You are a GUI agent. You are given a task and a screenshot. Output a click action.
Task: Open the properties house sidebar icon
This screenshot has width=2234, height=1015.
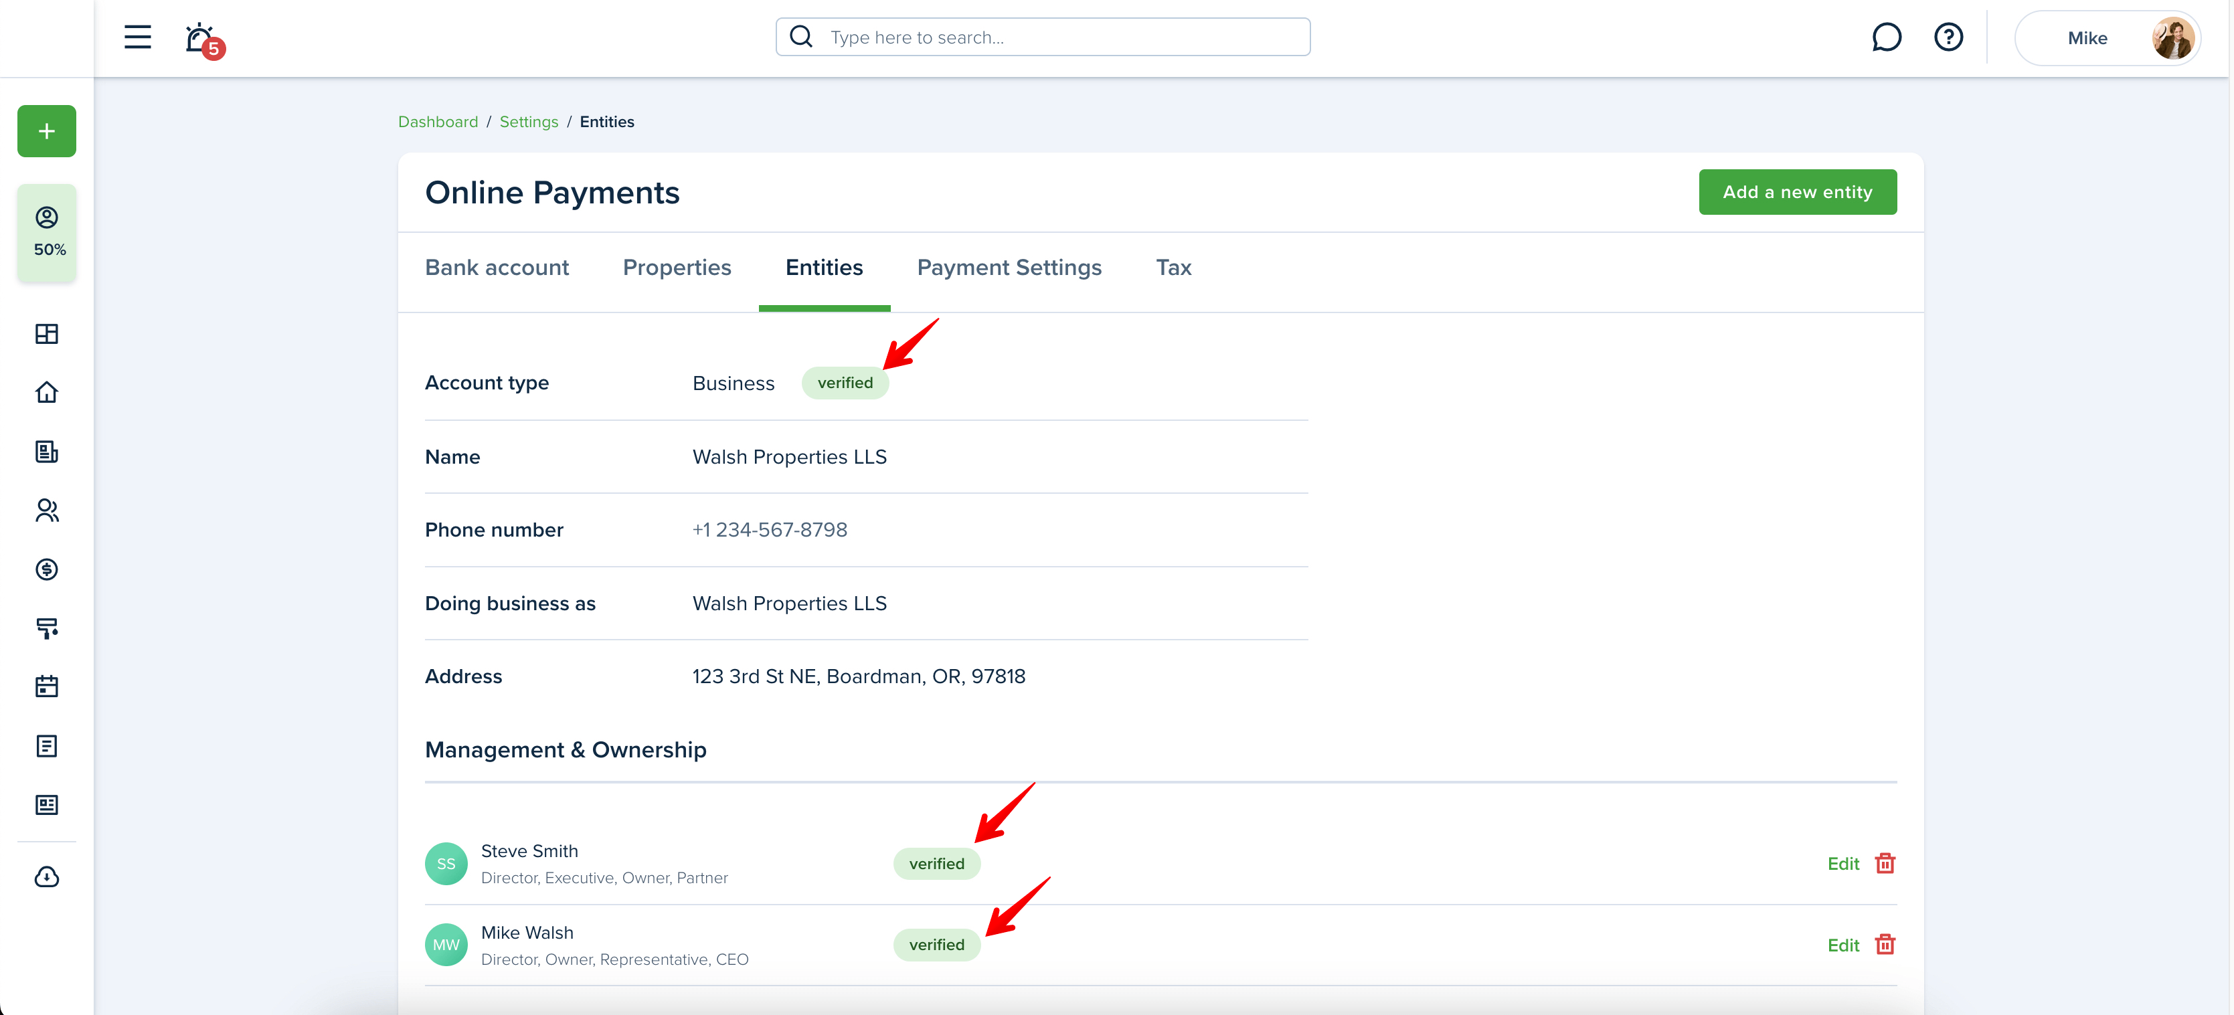click(x=47, y=393)
